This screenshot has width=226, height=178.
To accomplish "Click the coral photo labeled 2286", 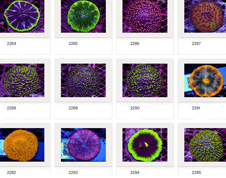I will (145, 16).
